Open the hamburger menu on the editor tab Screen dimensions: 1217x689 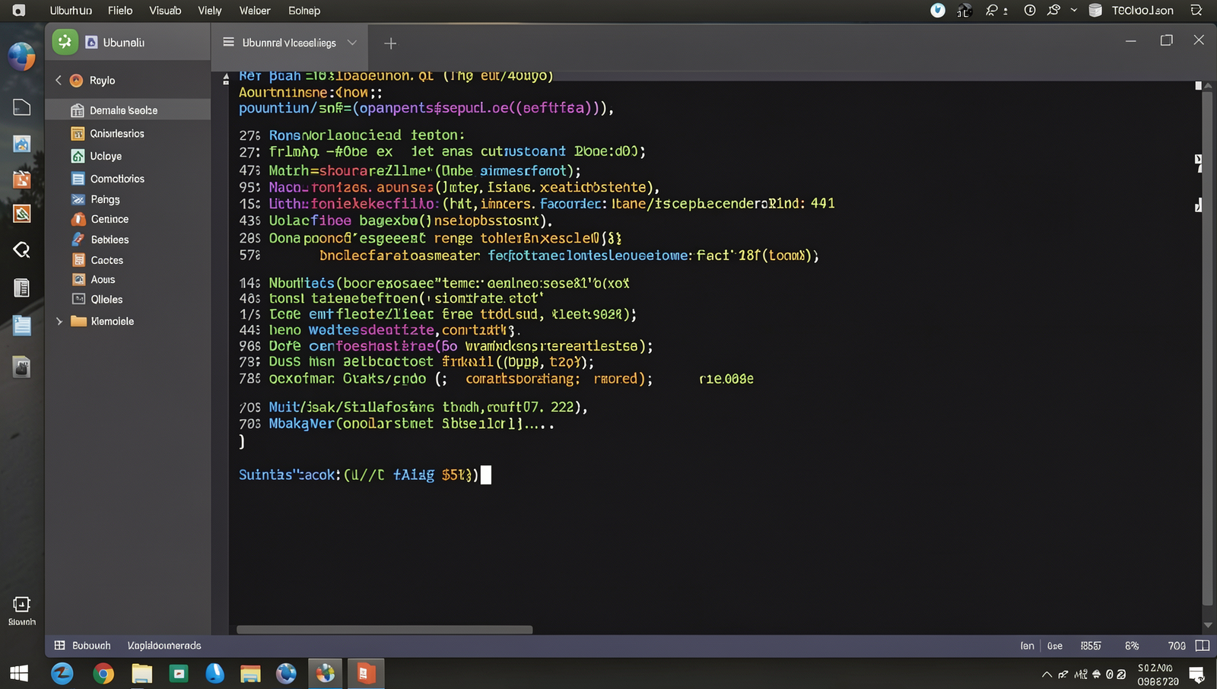pyautogui.click(x=228, y=43)
